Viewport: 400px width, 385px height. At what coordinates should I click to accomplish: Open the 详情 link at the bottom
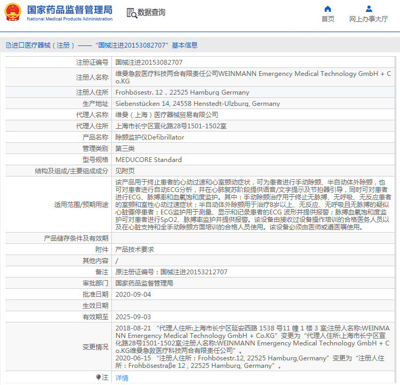[122, 378]
